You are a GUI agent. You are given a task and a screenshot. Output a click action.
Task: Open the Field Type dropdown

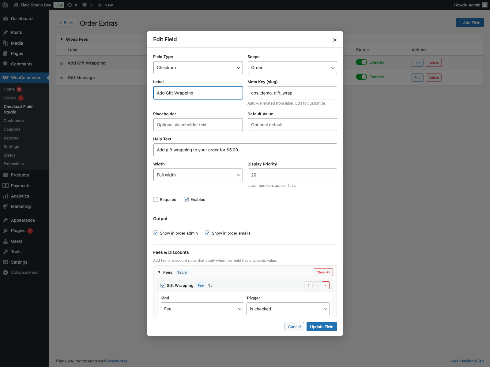pyautogui.click(x=198, y=68)
